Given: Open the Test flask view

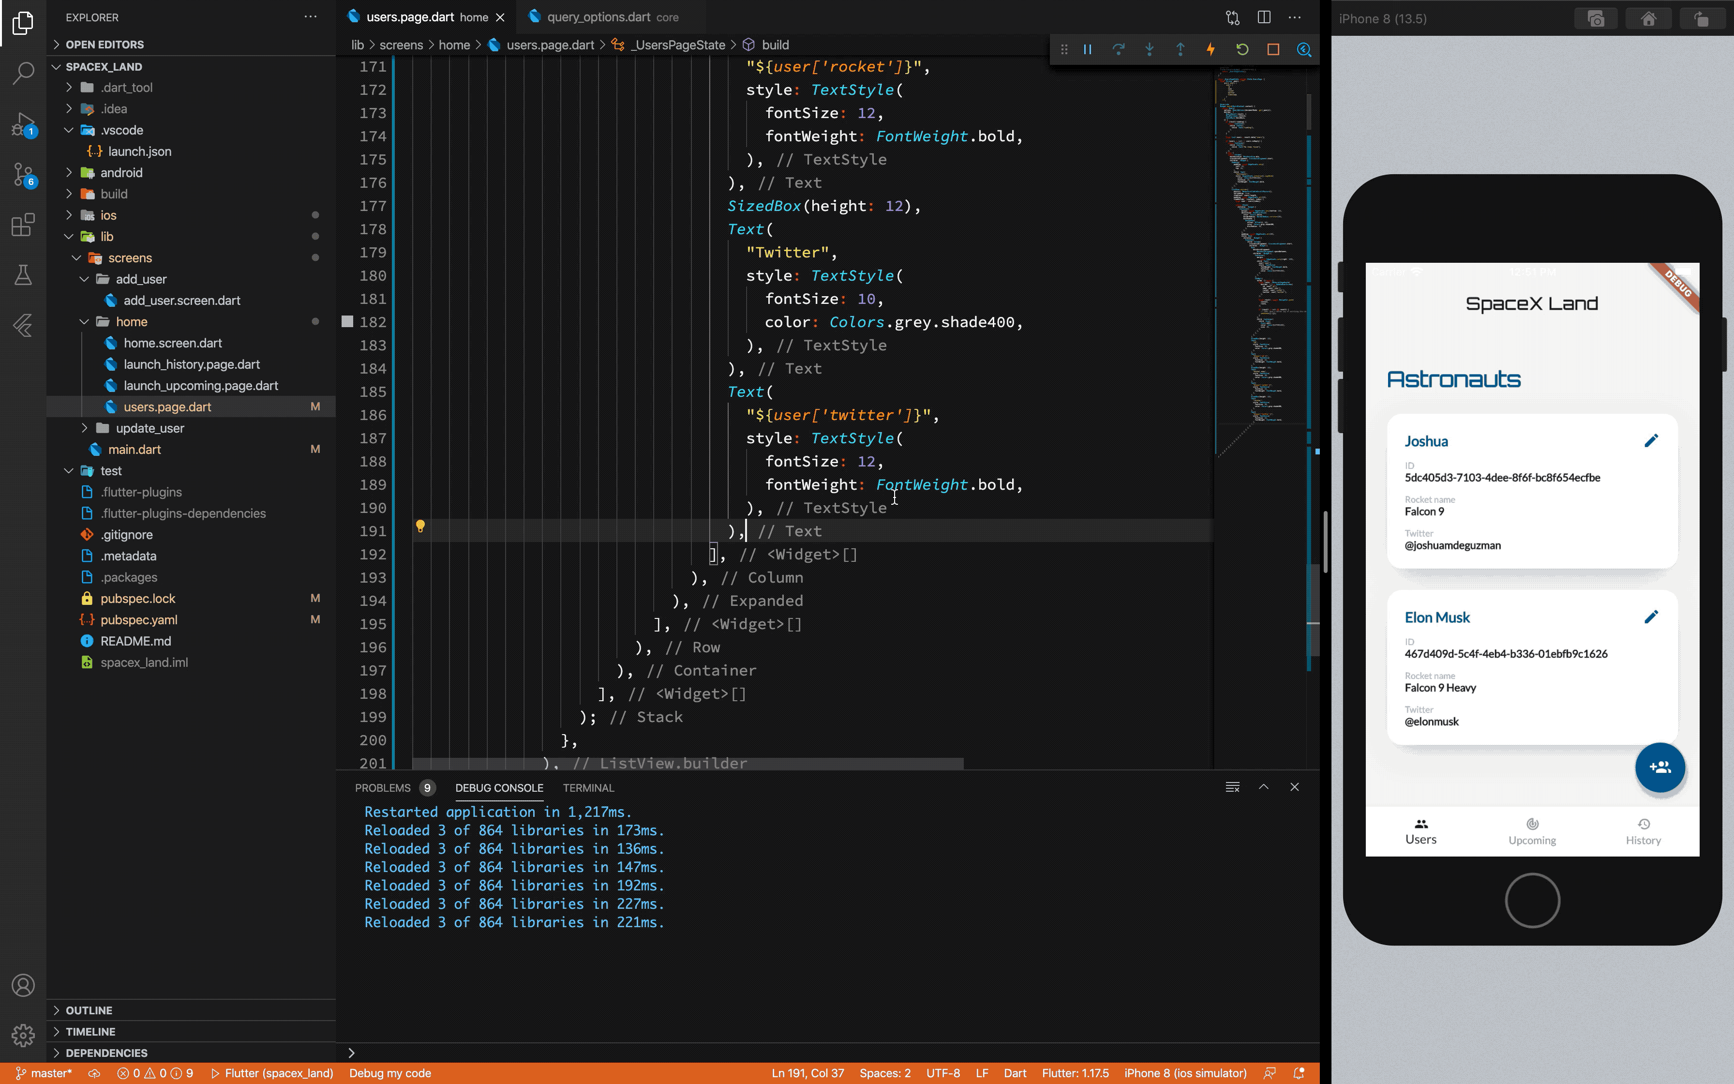Looking at the screenshot, I should pos(23,275).
